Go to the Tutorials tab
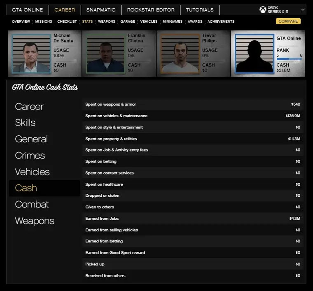The width and height of the screenshot is (313, 291). pyautogui.click(x=200, y=10)
